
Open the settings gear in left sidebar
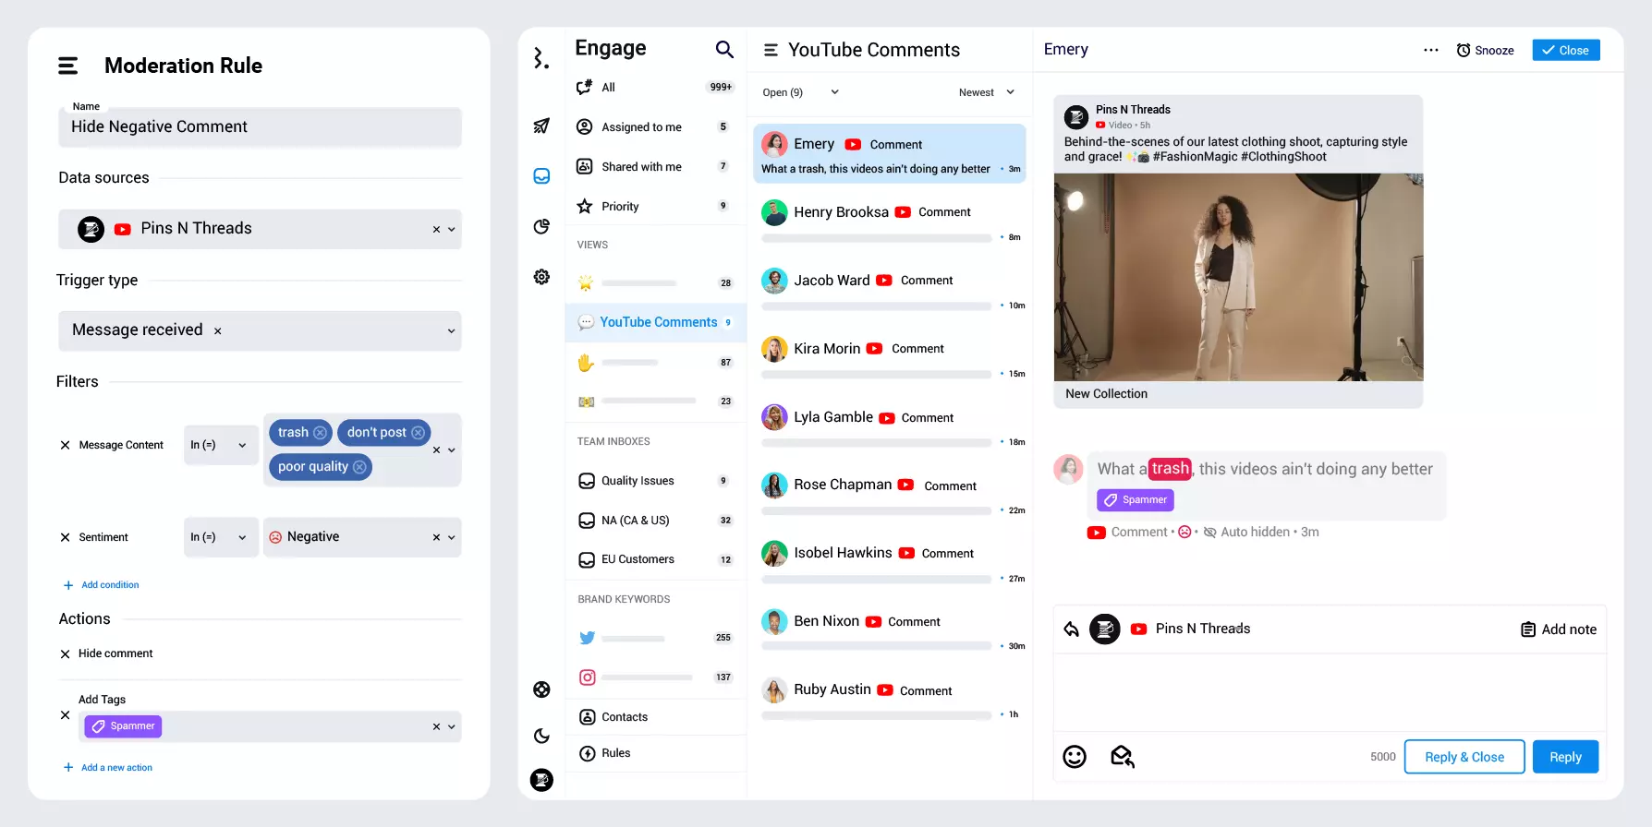click(x=541, y=277)
